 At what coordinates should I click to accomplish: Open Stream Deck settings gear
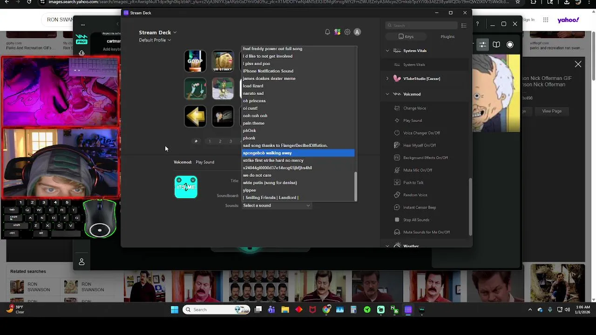[347, 32]
